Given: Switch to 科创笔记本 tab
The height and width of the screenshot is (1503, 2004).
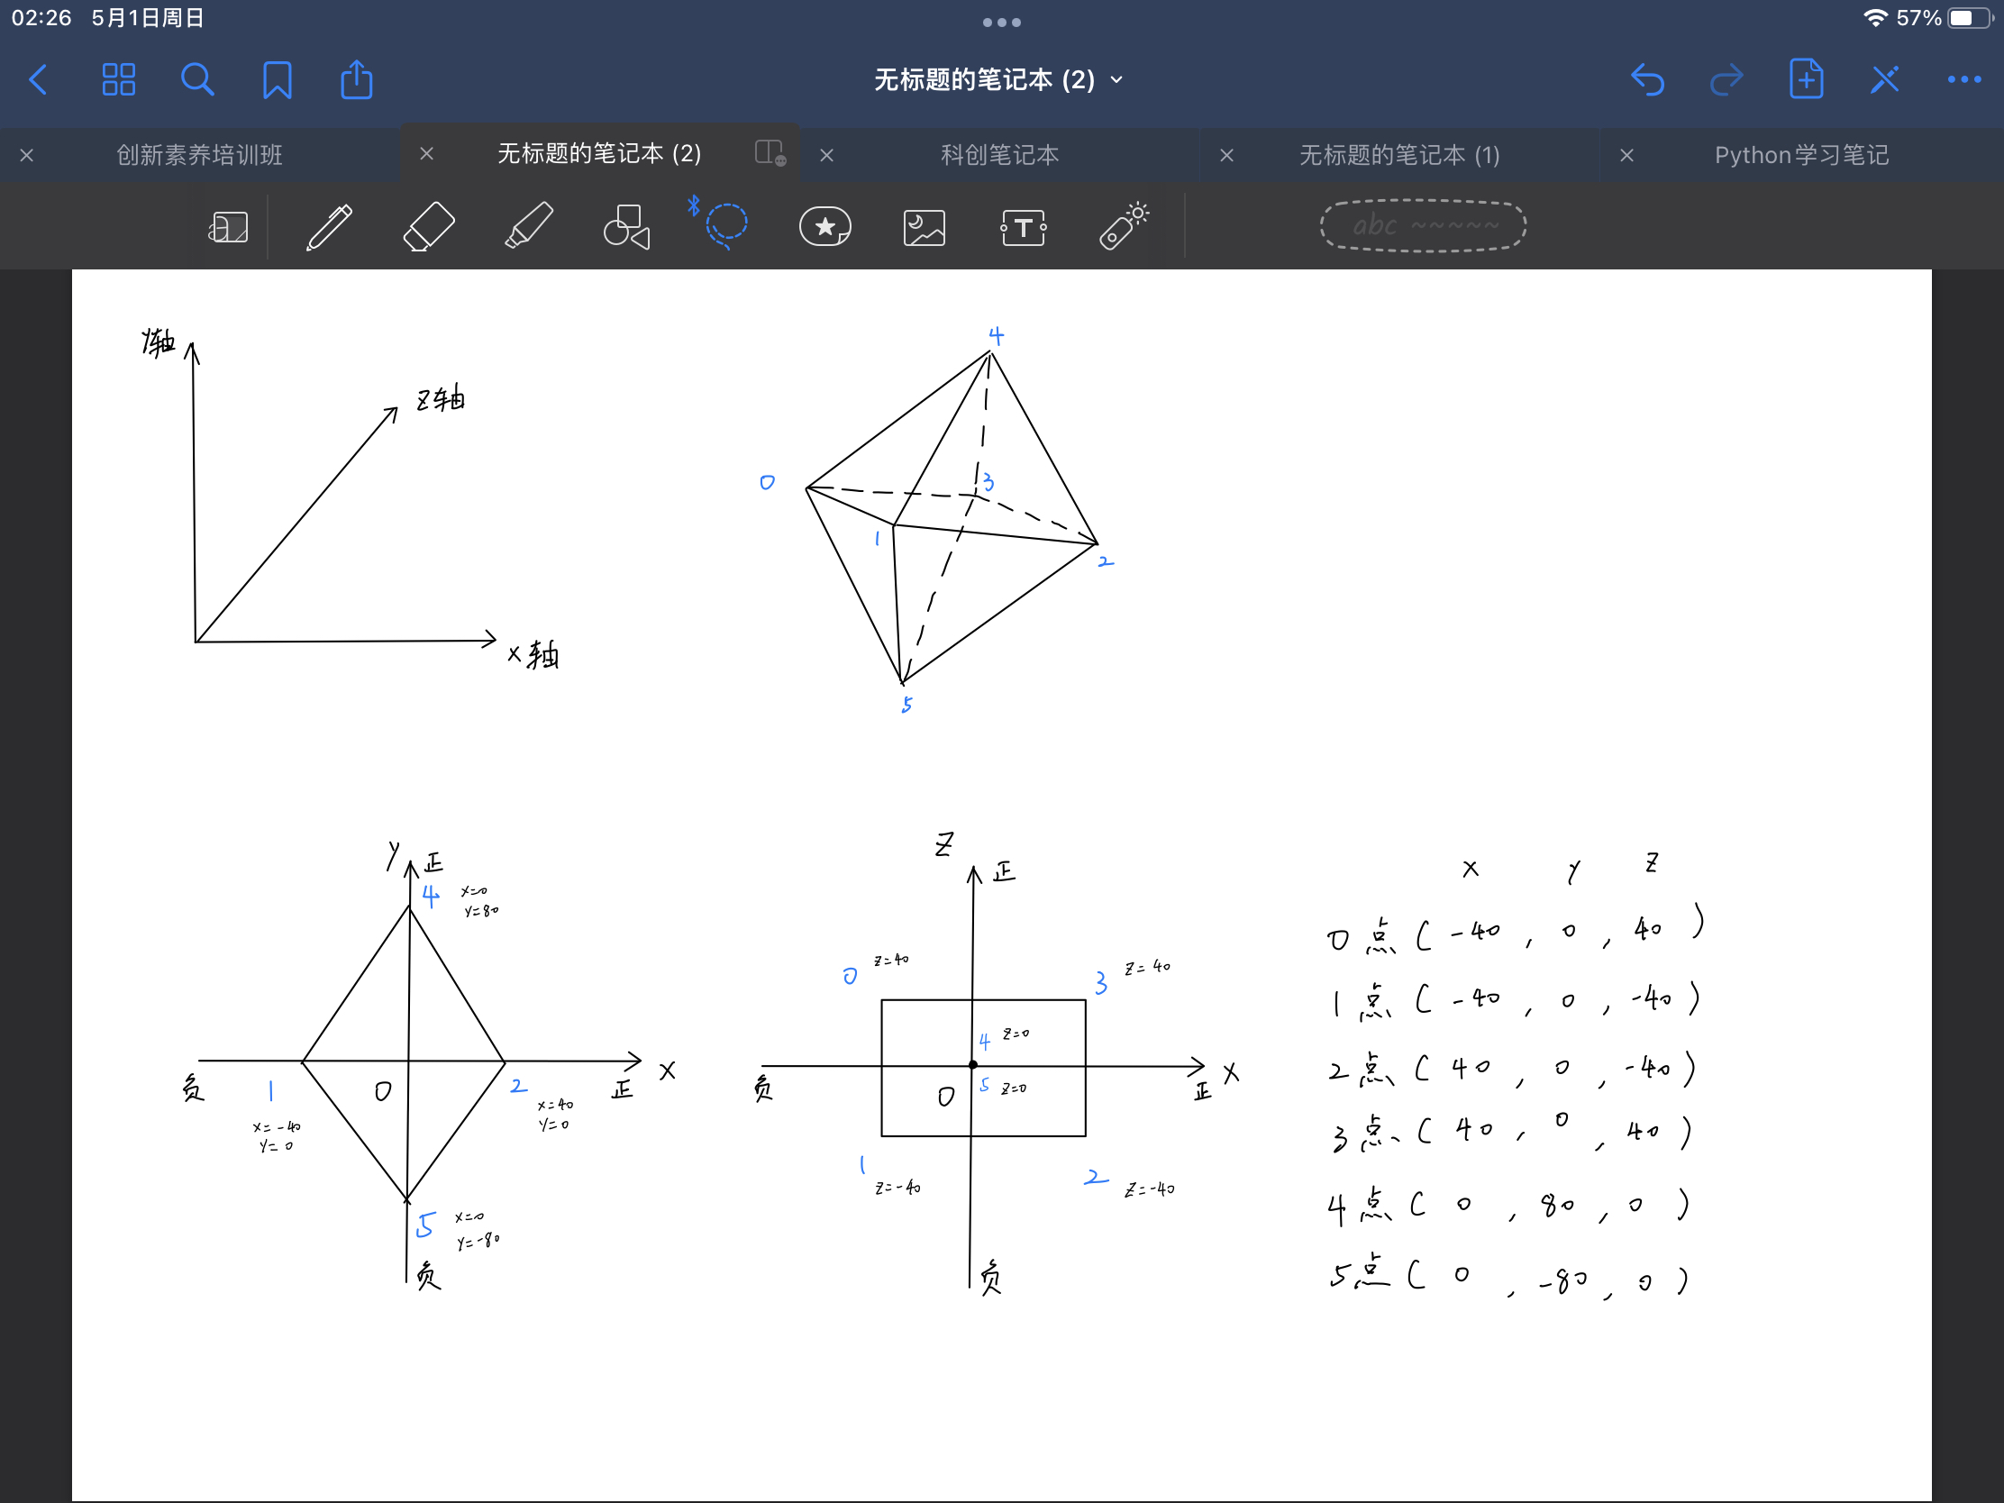Looking at the screenshot, I should 999,155.
